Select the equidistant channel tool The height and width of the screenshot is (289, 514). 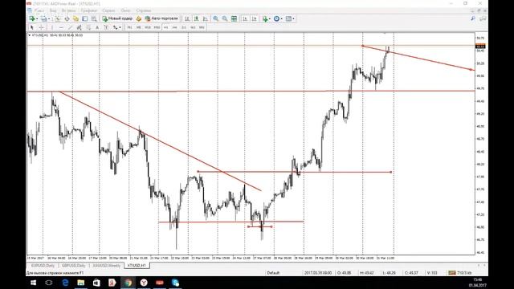(79, 27)
